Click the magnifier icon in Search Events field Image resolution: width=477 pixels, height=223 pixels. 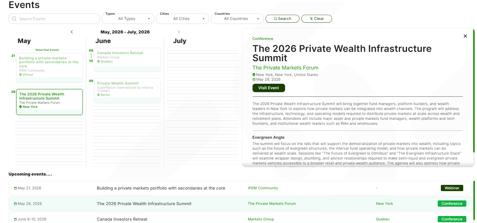[x=14, y=19]
